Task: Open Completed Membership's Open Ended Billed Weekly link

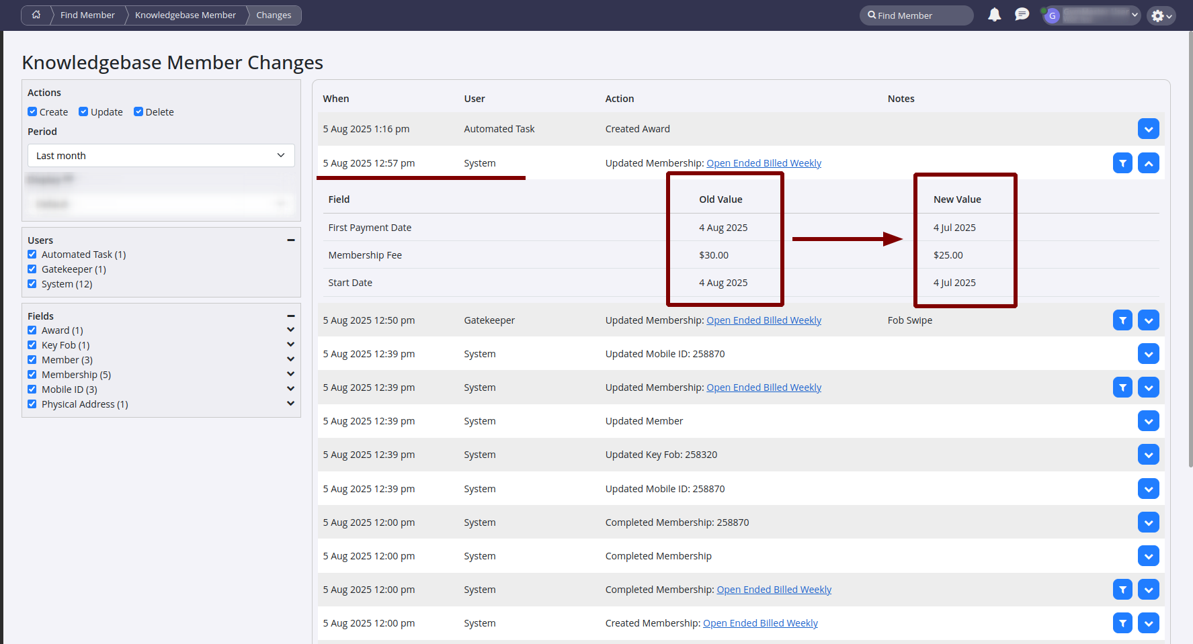Action: 774,590
